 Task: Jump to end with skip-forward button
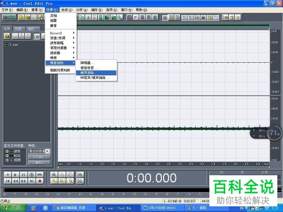pyautogui.click(x=32, y=181)
